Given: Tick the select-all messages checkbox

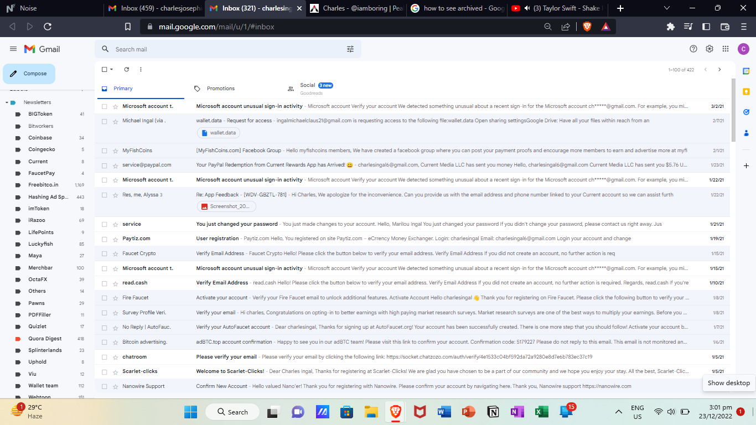Looking at the screenshot, I should click(104, 69).
